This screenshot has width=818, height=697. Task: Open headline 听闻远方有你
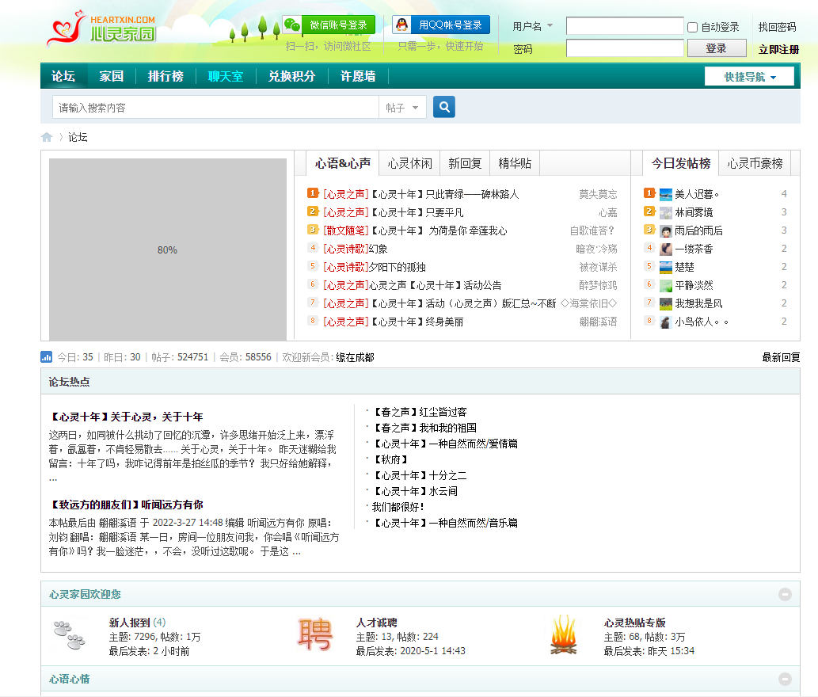(126, 505)
